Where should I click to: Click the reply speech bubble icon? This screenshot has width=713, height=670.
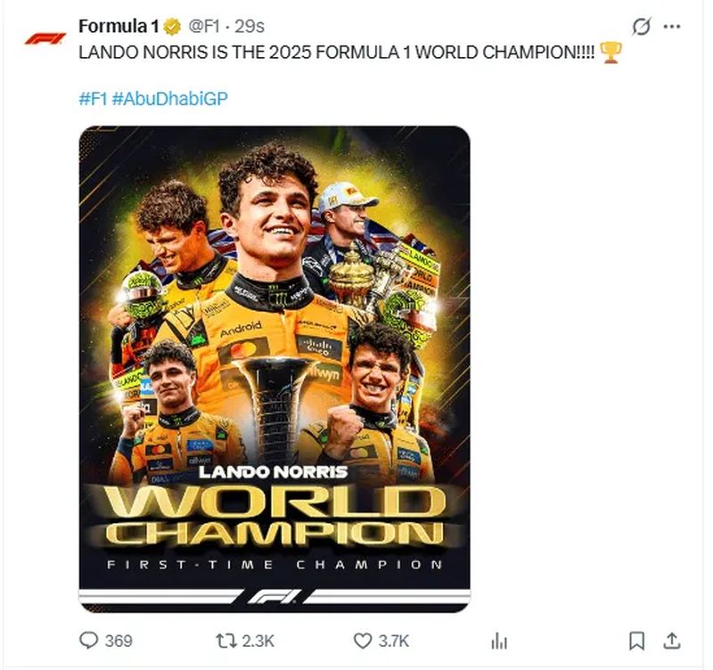click(89, 640)
